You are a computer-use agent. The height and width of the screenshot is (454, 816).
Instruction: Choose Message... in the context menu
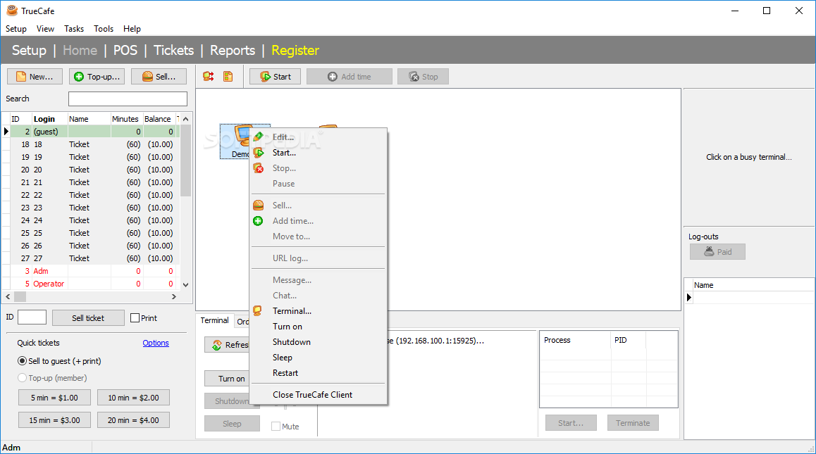tap(319, 280)
